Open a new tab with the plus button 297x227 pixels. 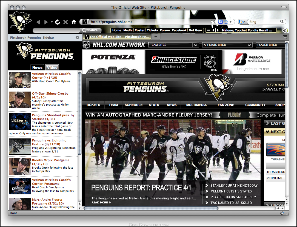click(x=156, y=36)
